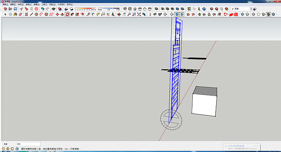Click the Add Location map icon
Viewport: 281px width, 152px height.
coord(189,9)
